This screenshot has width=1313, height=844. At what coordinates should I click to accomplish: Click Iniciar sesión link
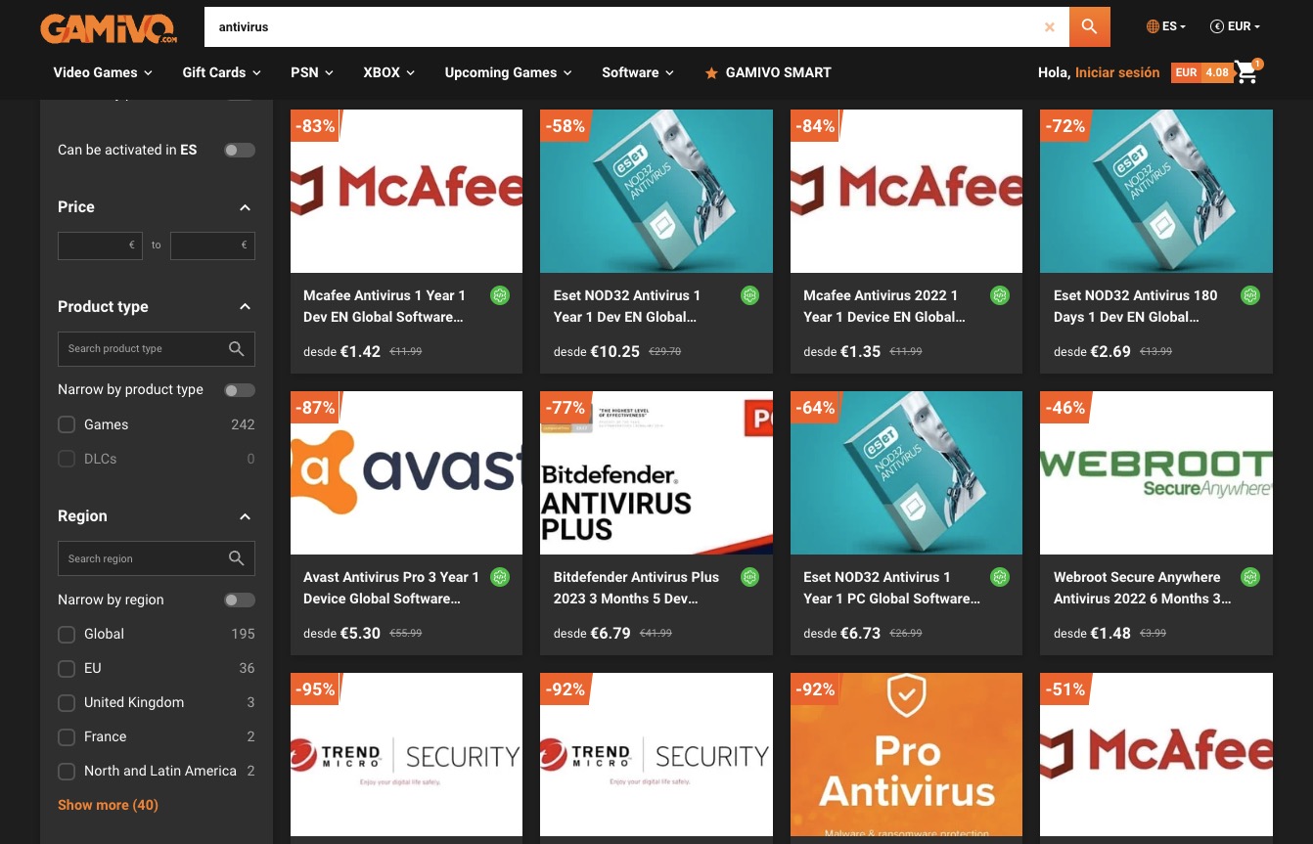(1117, 72)
